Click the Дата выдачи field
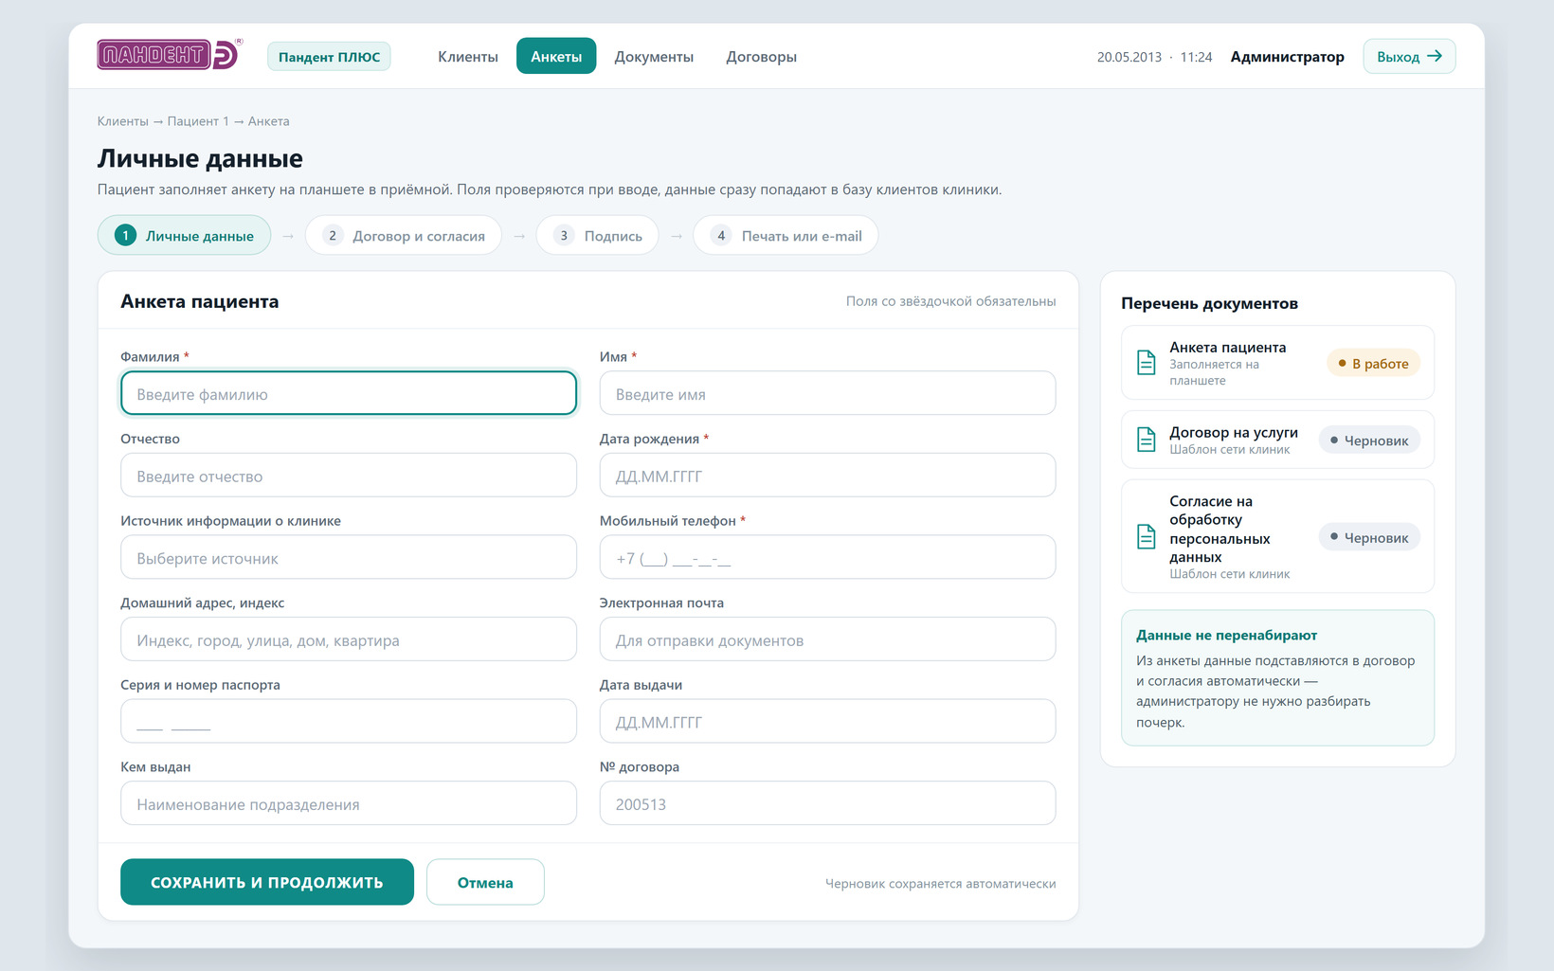 point(827,721)
